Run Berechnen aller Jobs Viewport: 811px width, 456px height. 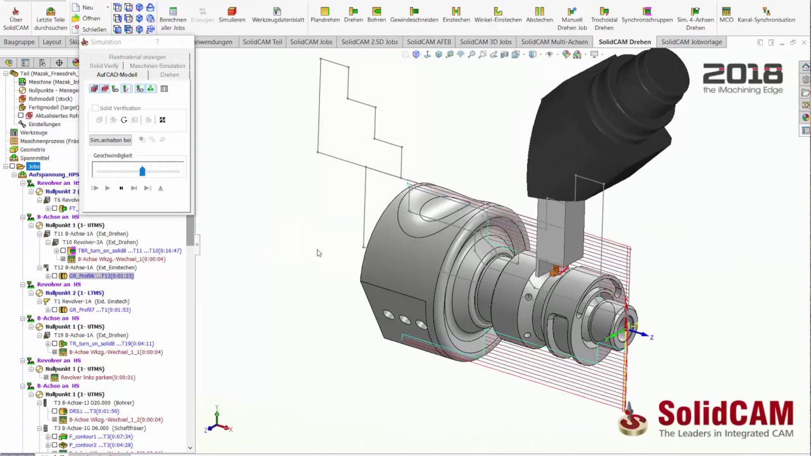[x=173, y=19]
